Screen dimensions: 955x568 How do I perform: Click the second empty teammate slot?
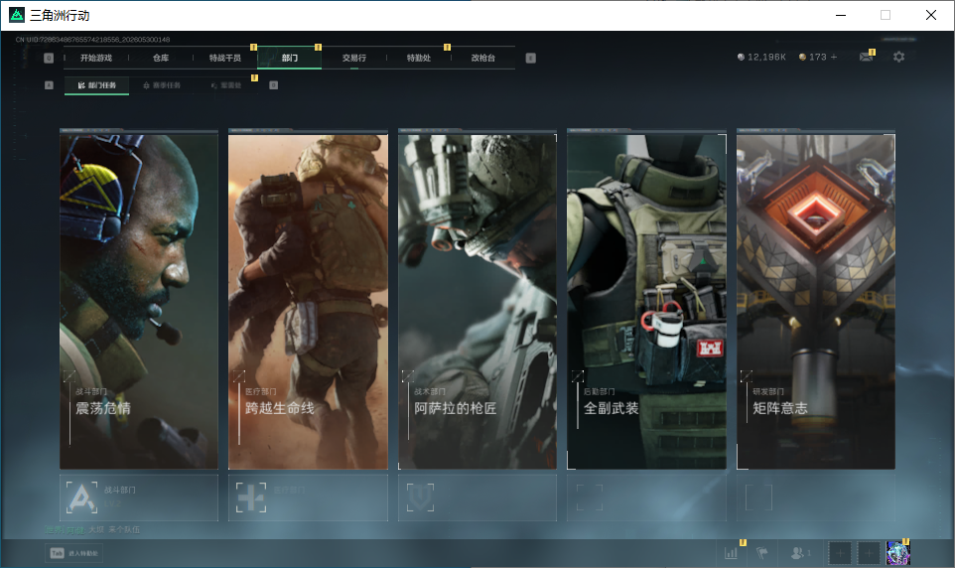tap(869, 553)
